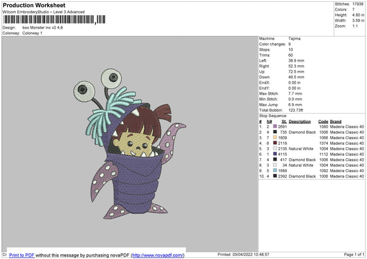Click the Max Stitch value '7.7 mm'
Viewport: 367px width, 259px height.
click(x=295, y=93)
